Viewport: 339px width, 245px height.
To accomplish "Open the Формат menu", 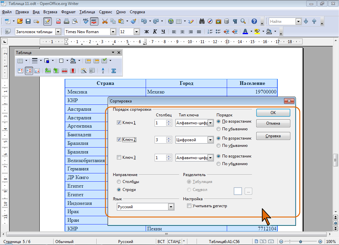I will coord(68,12).
